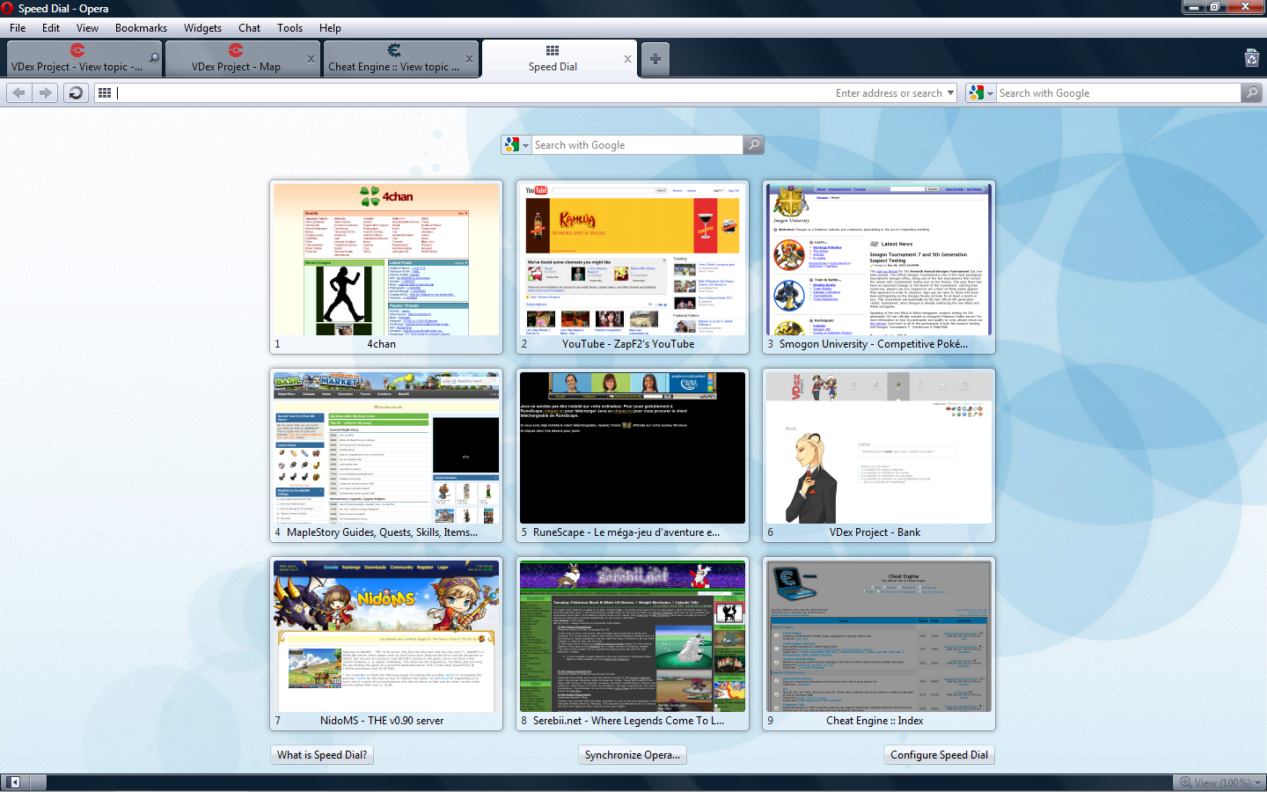Click the Speed Dial grid icon in address bar

point(105,92)
